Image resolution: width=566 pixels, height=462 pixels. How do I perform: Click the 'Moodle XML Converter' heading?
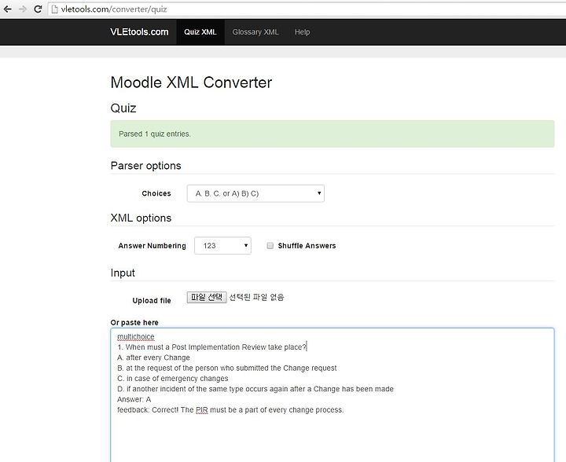click(191, 82)
